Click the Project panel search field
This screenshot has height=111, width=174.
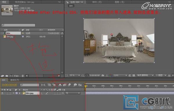click(x=19, y=25)
